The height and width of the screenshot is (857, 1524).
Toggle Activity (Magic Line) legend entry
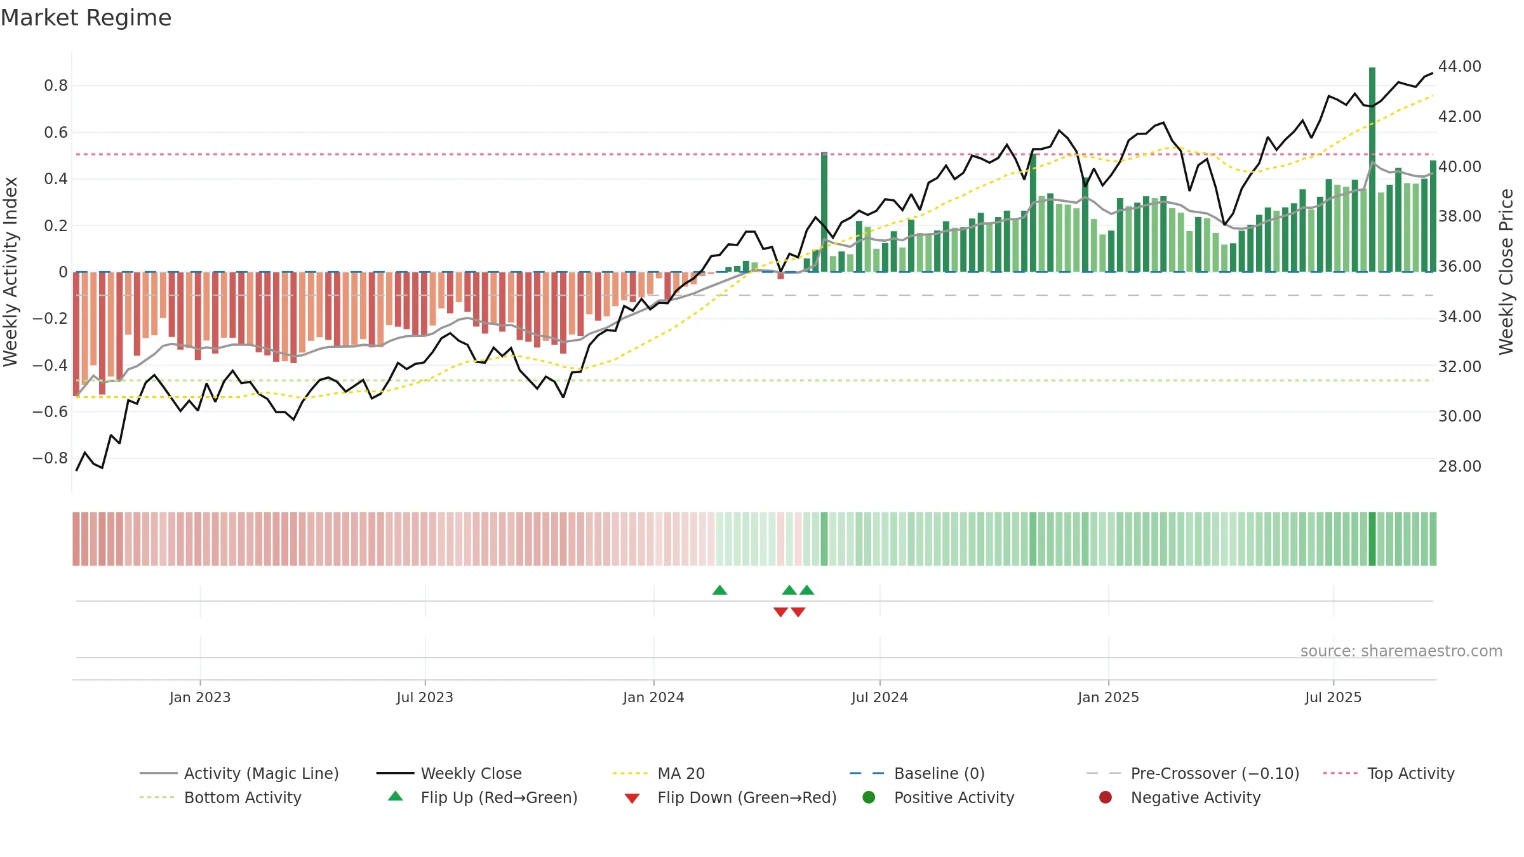point(239,773)
